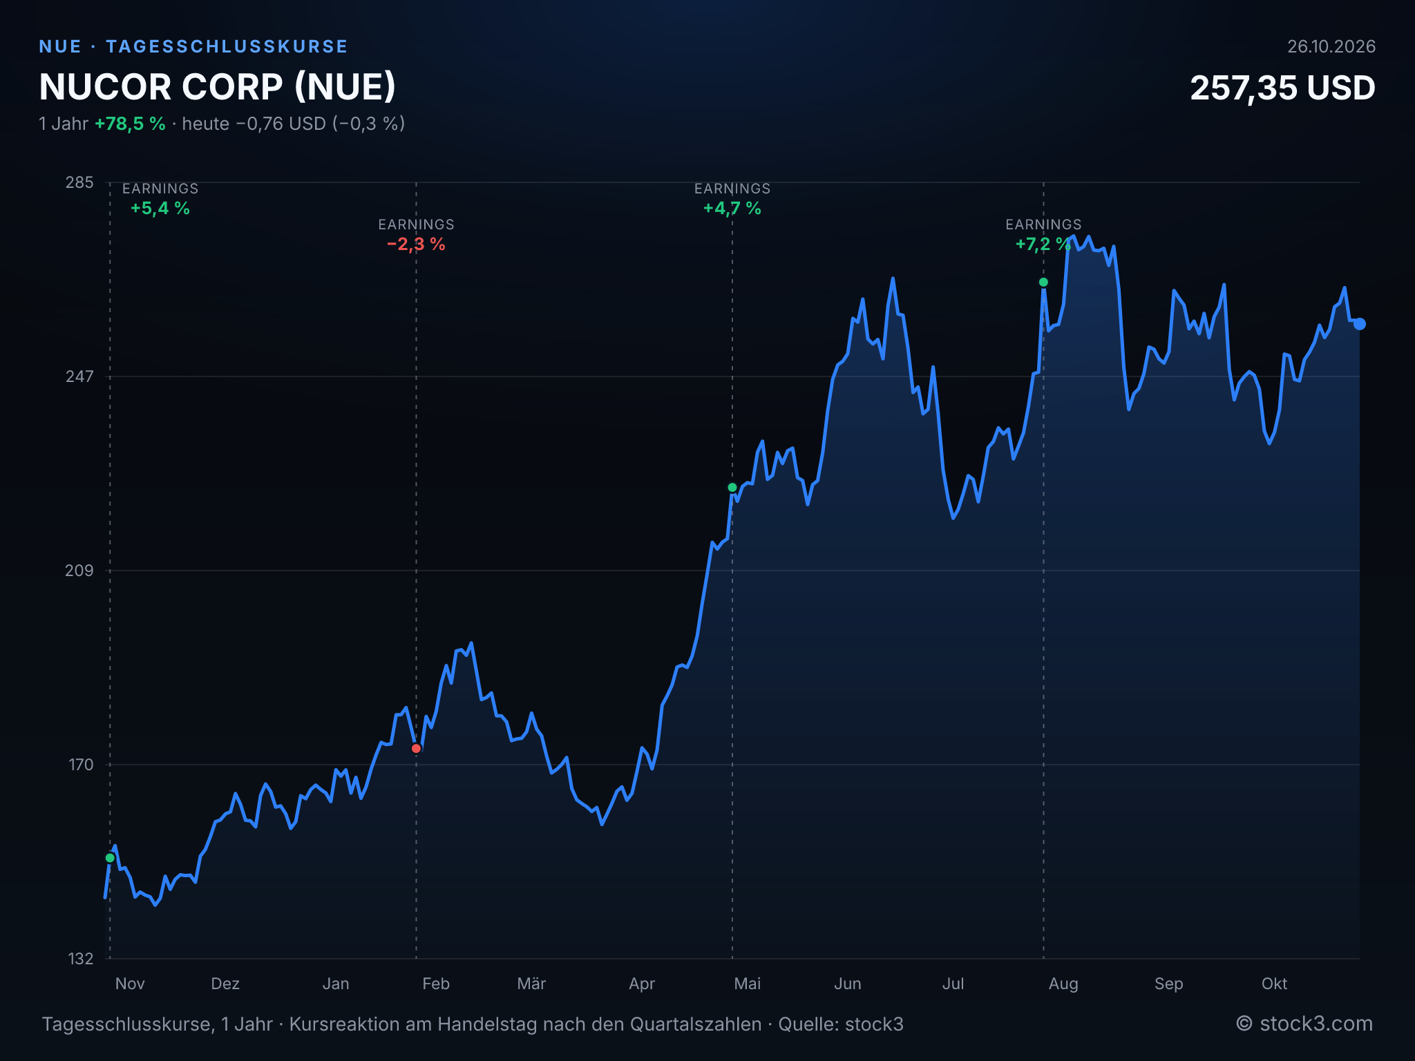Click the 170 y-axis label
This screenshot has height=1061, width=1415.
tap(81, 765)
